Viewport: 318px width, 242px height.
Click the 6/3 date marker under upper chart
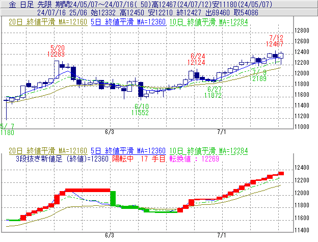(x=110, y=132)
